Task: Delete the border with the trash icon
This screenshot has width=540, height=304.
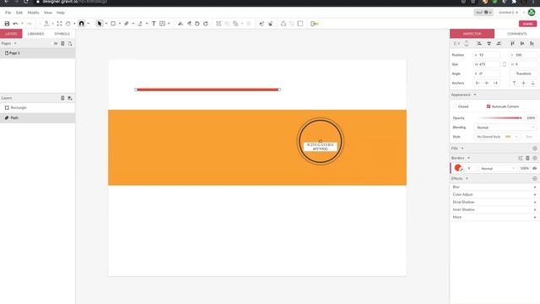Action: coord(527,158)
